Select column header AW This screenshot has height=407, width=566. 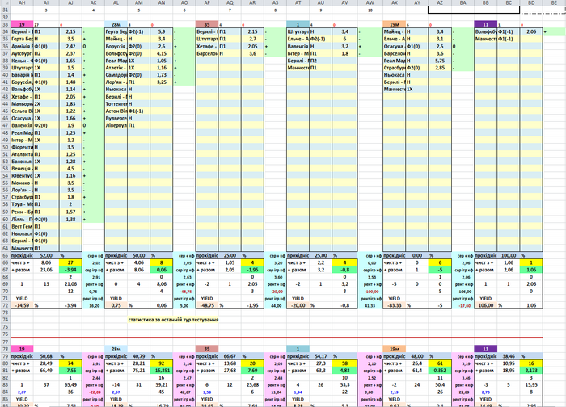coord(370,2)
